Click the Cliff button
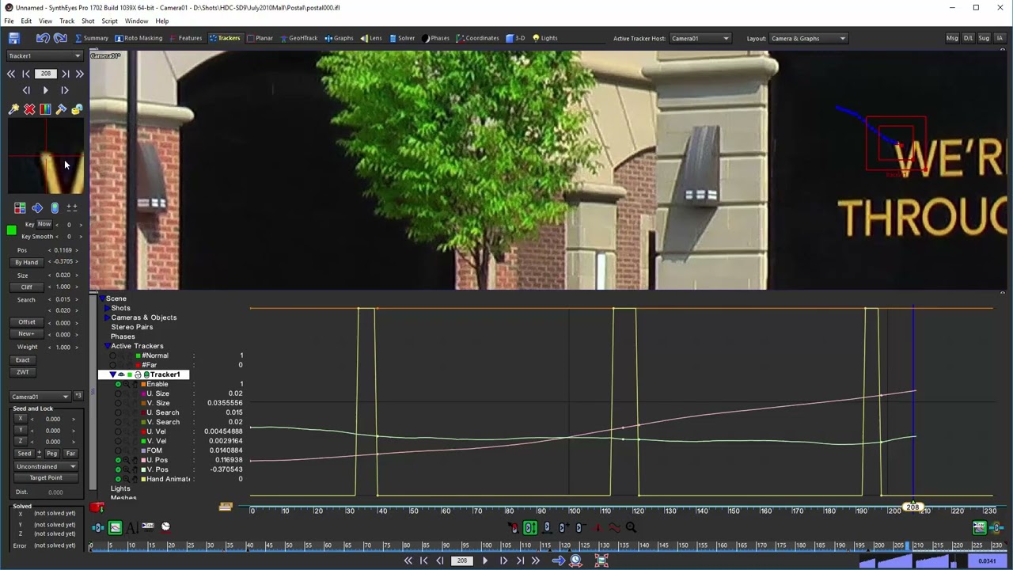Viewport: 1013px width, 570px height. pos(26,287)
